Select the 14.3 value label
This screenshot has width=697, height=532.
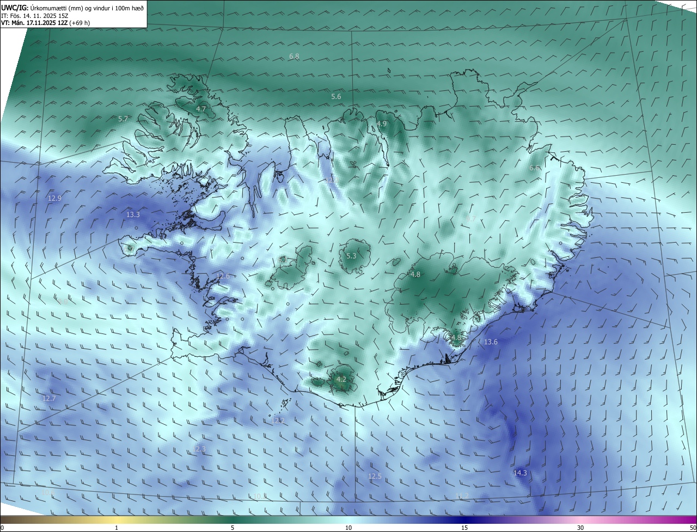tap(520, 473)
